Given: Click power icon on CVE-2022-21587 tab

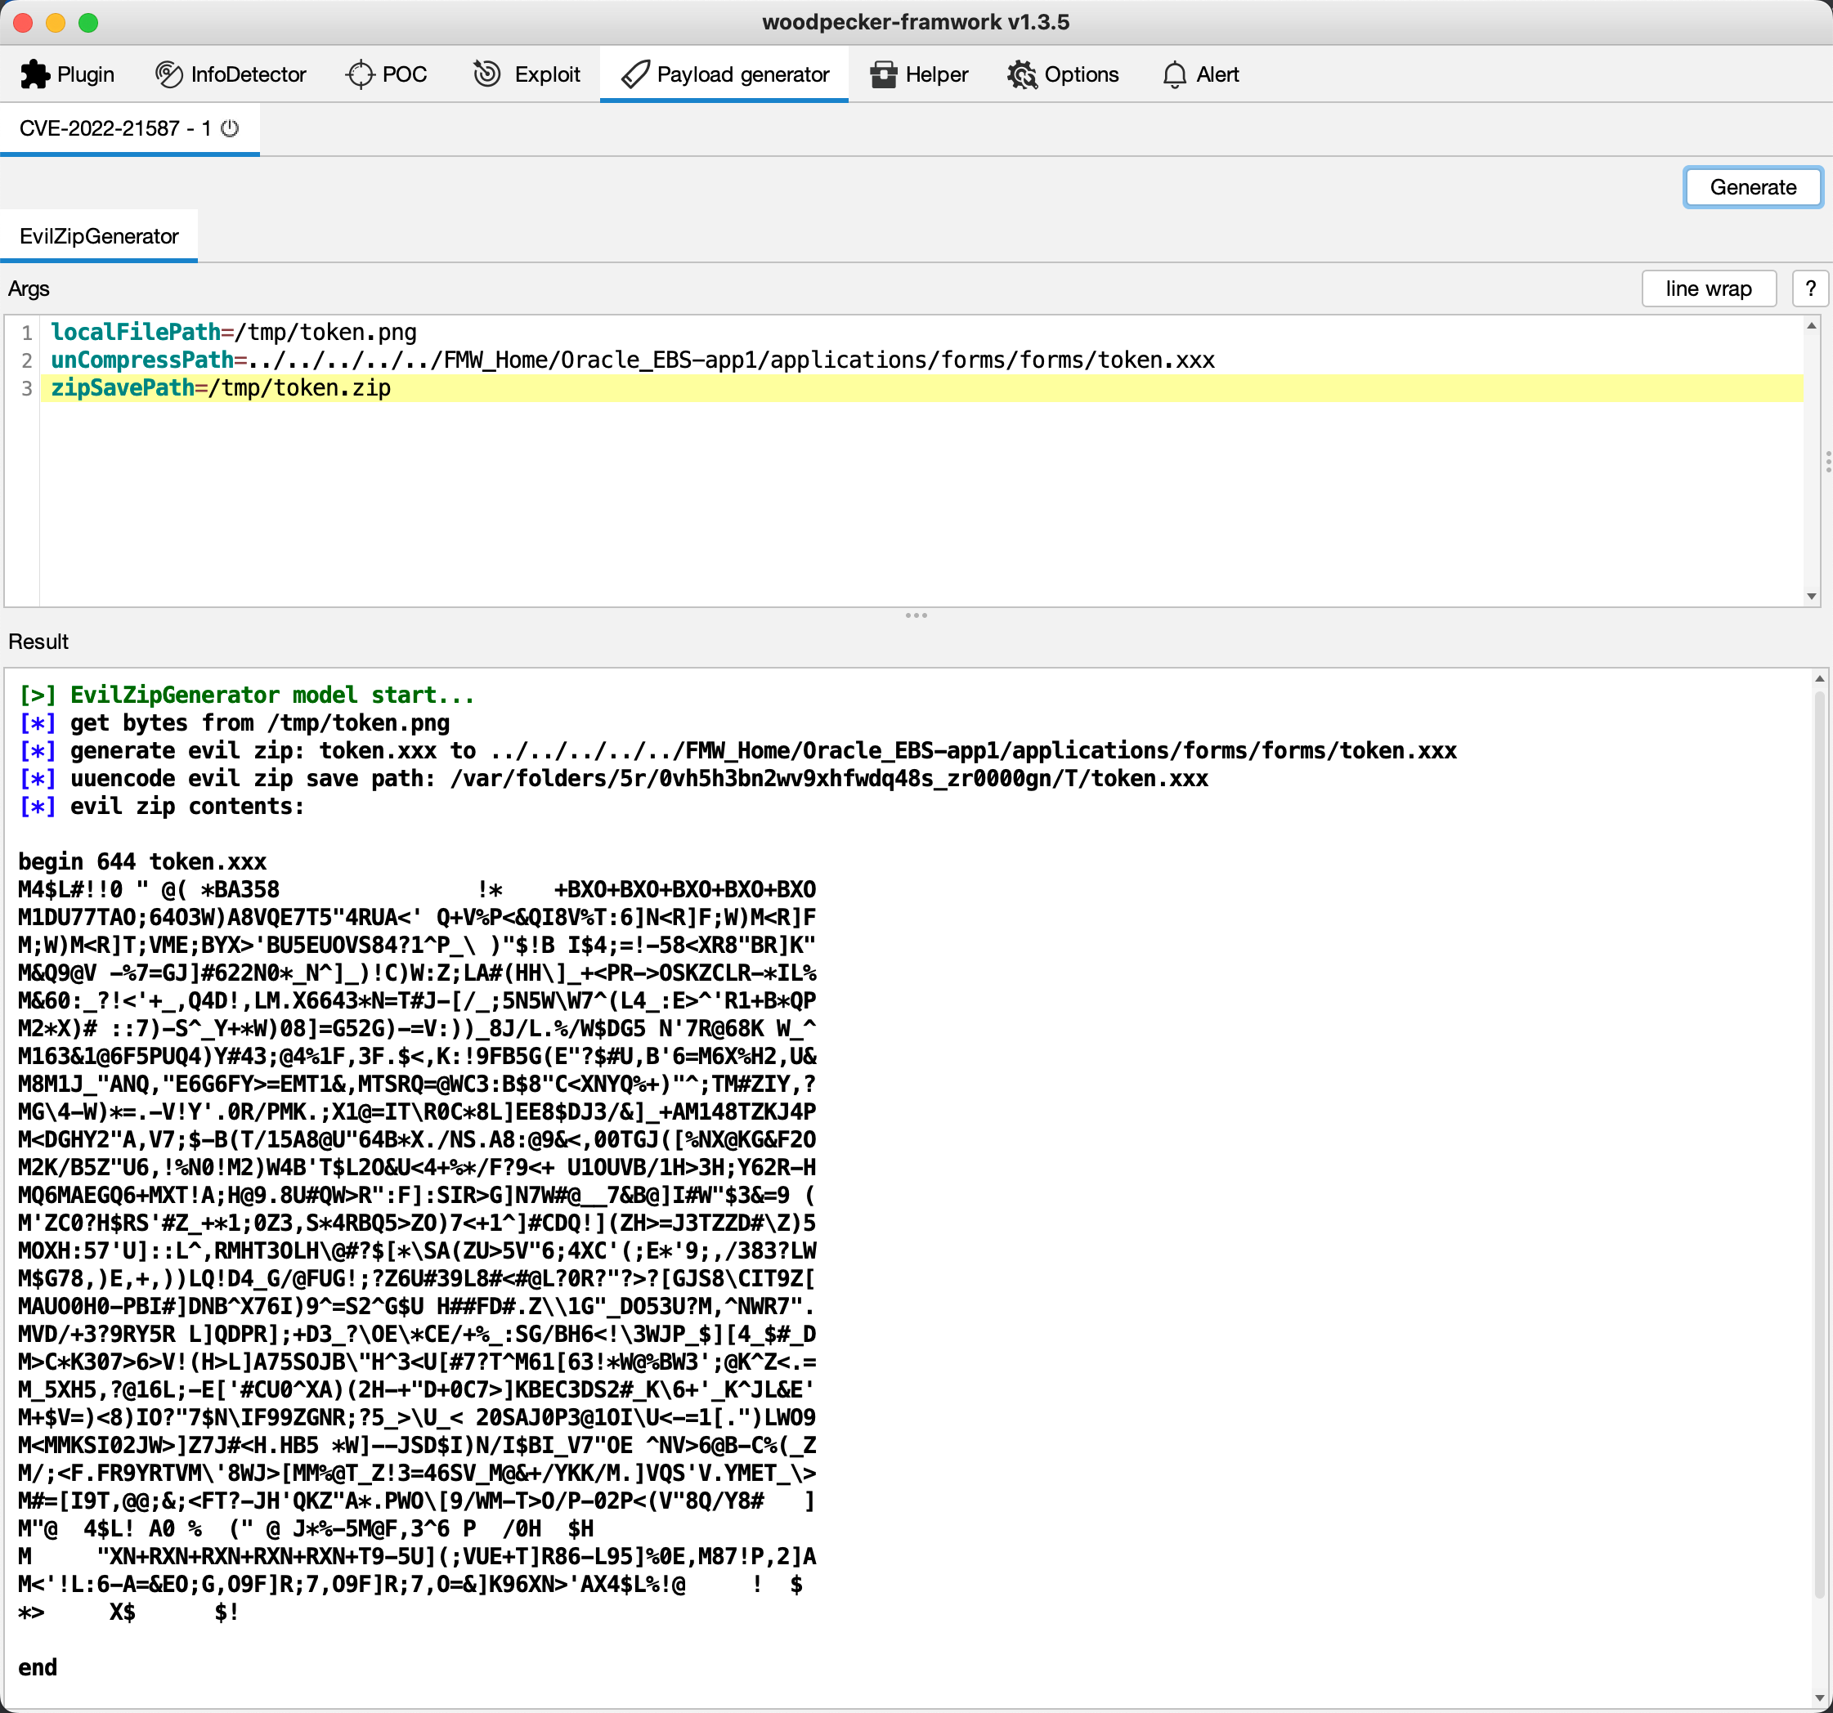Looking at the screenshot, I should tap(231, 128).
